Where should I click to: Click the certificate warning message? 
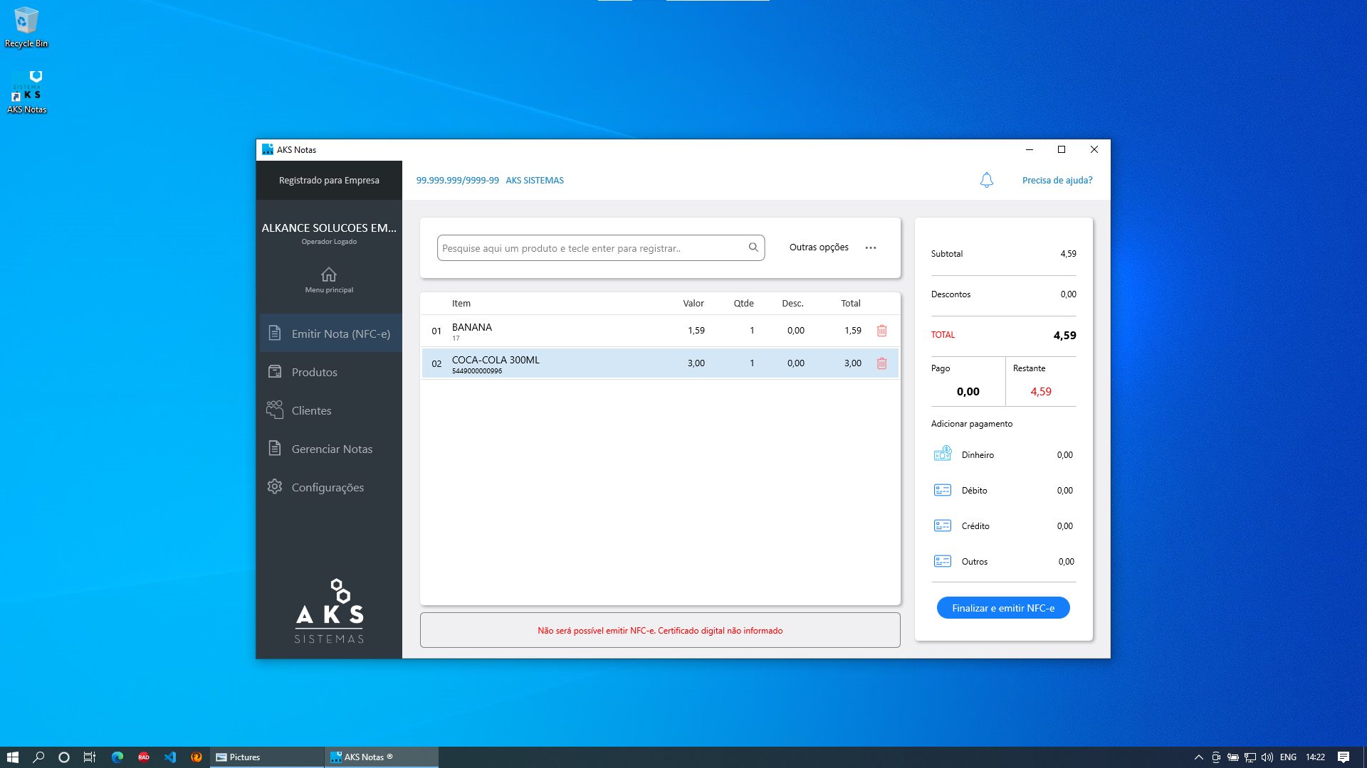[x=660, y=631]
